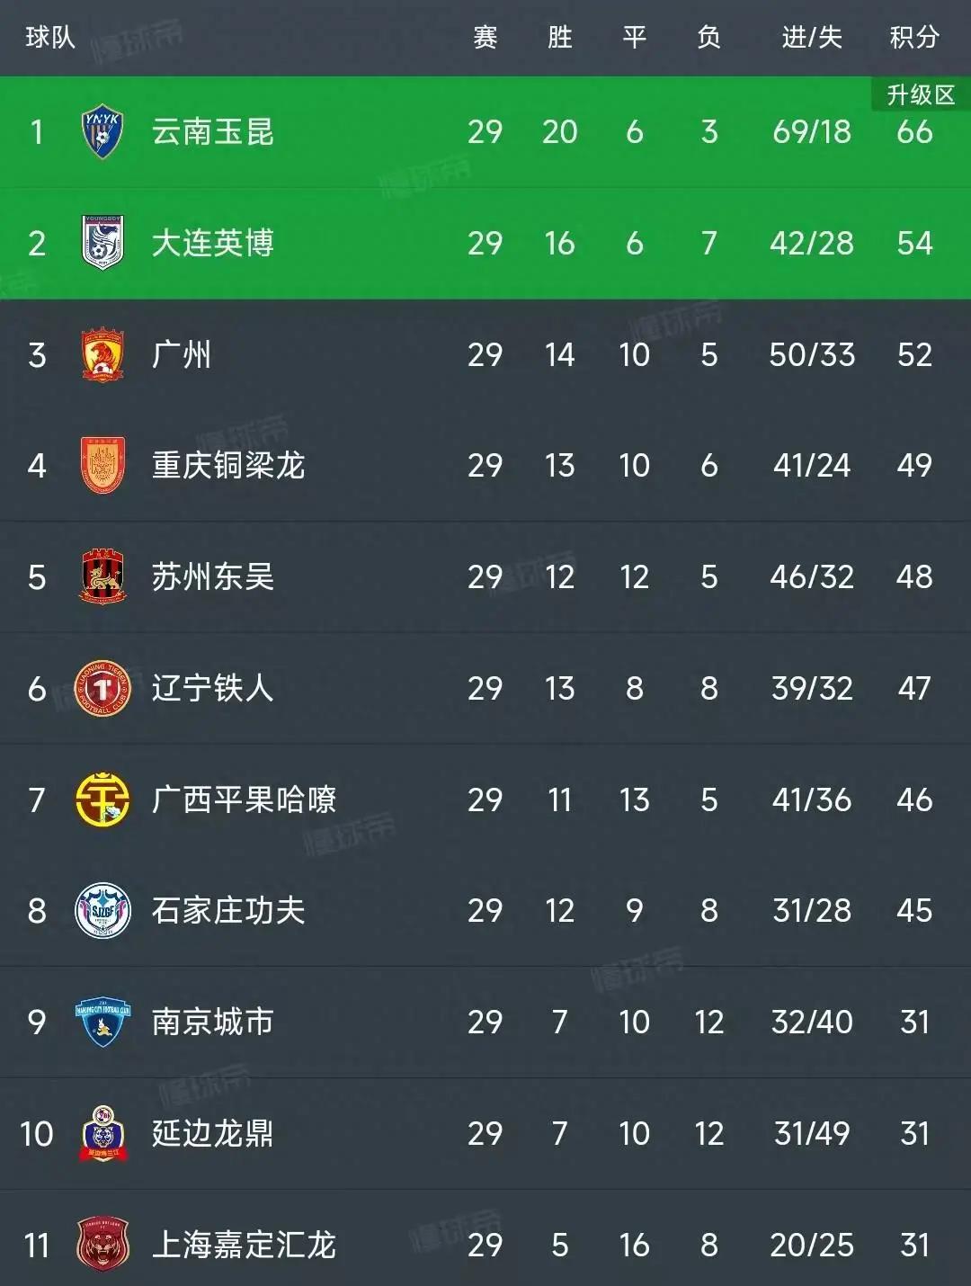The height and width of the screenshot is (1286, 971).
Task: Open the 大连英博 team name link
Action: (212, 243)
